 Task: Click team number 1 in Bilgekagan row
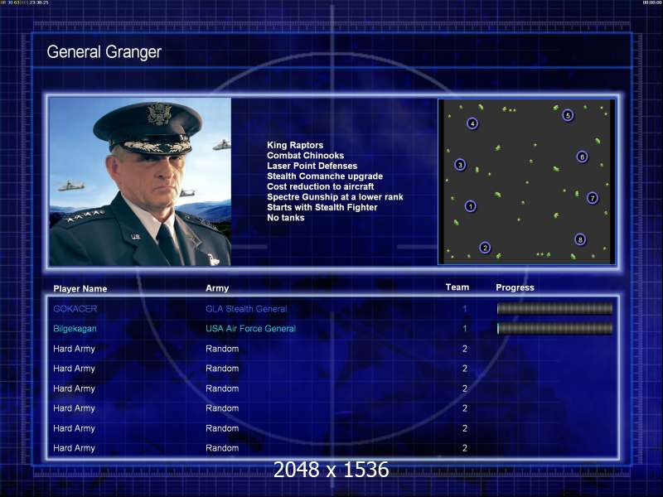(x=465, y=328)
